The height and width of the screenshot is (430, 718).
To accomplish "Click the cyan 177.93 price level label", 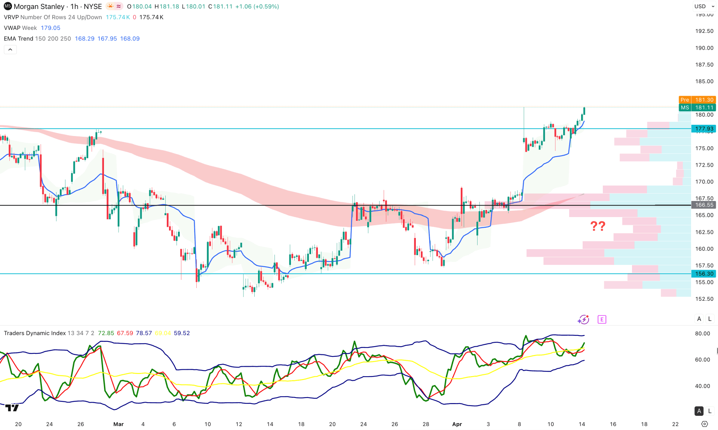I will tap(704, 129).
